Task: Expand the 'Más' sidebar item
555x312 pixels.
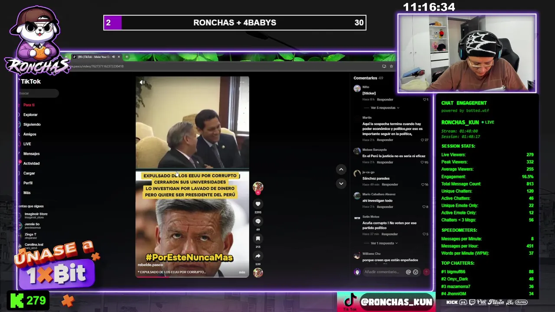Action: [27, 193]
